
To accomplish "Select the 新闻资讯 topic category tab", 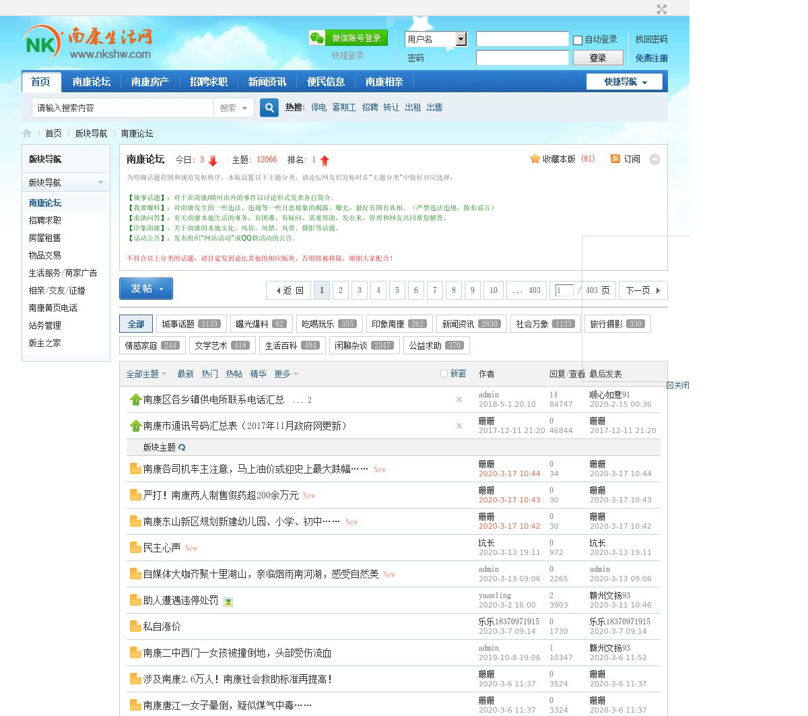I will click(470, 324).
